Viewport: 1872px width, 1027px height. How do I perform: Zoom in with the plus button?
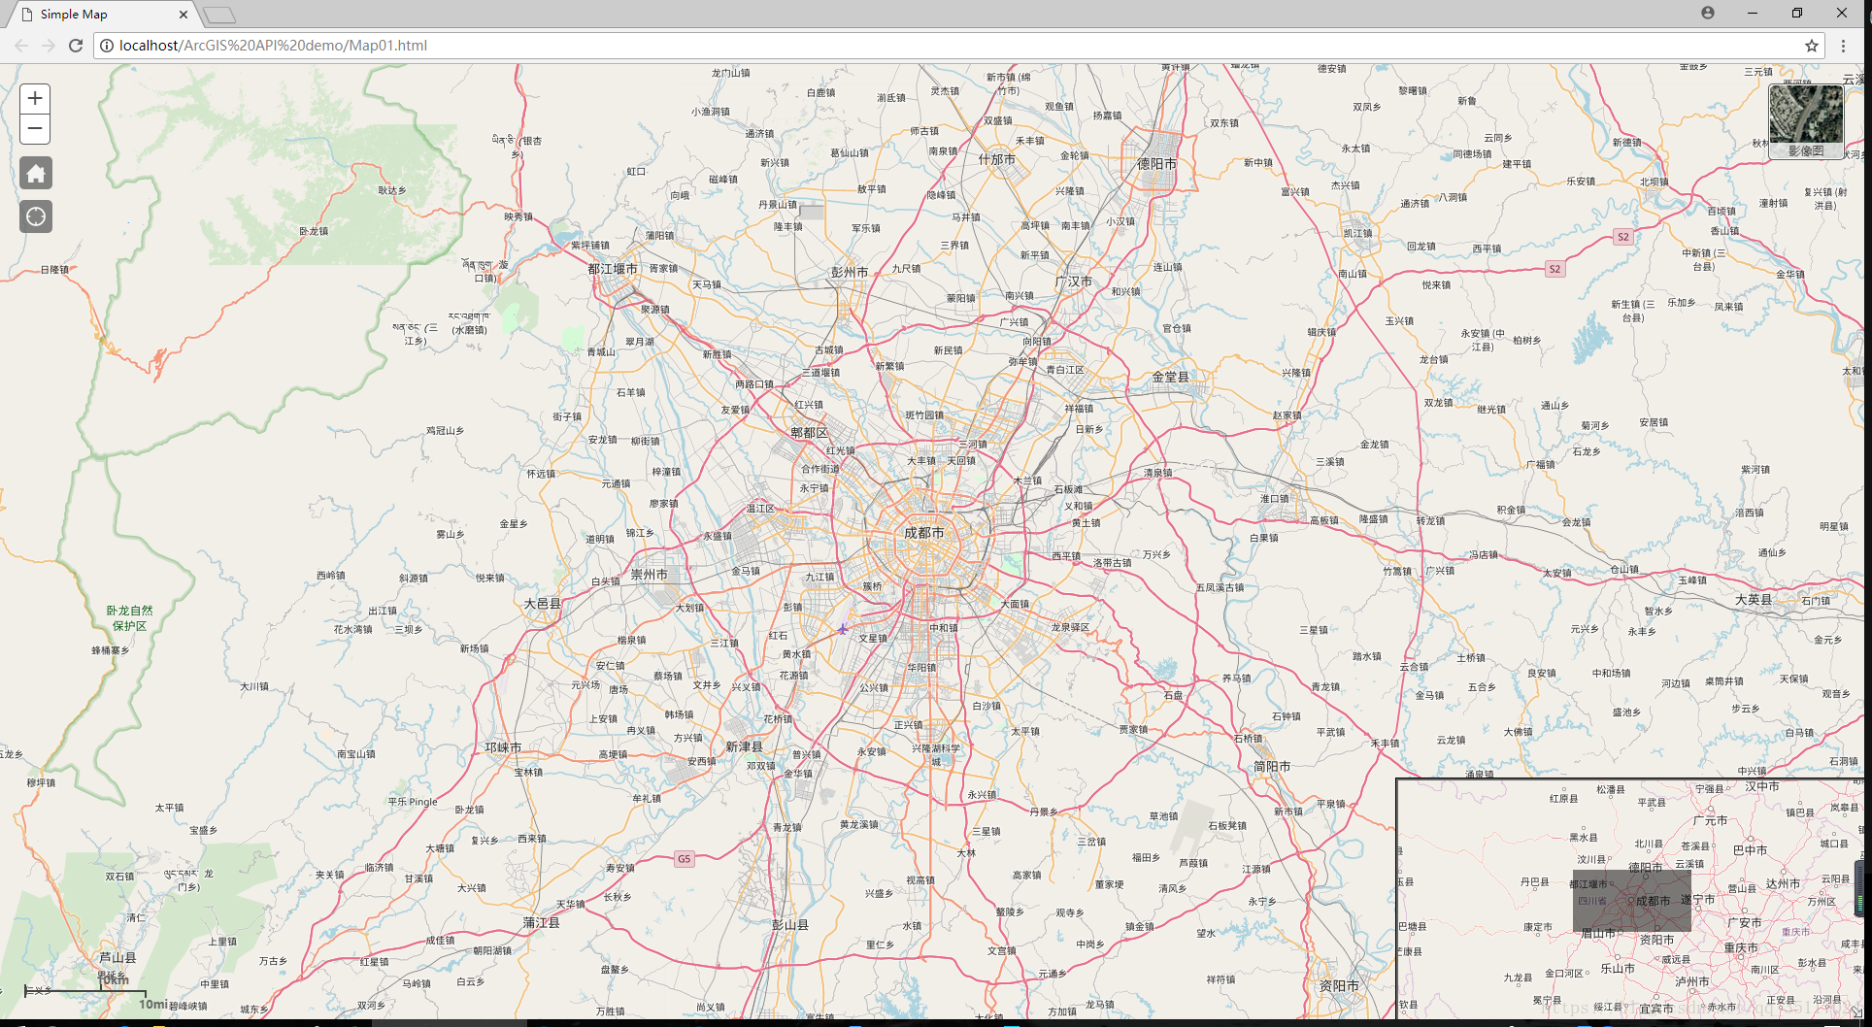(x=35, y=98)
